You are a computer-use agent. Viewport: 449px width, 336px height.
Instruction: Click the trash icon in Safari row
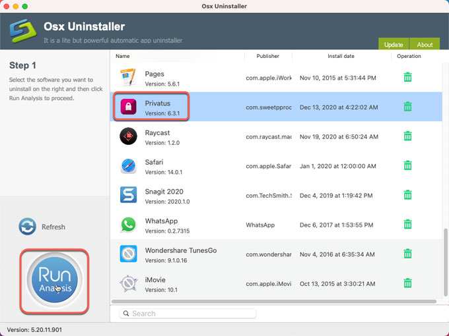tap(407, 165)
